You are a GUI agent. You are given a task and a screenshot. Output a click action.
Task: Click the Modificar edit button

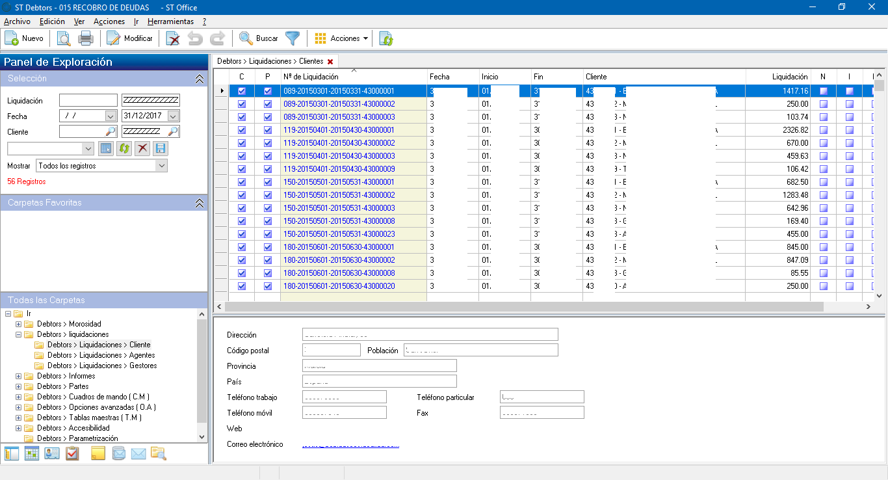pos(129,38)
